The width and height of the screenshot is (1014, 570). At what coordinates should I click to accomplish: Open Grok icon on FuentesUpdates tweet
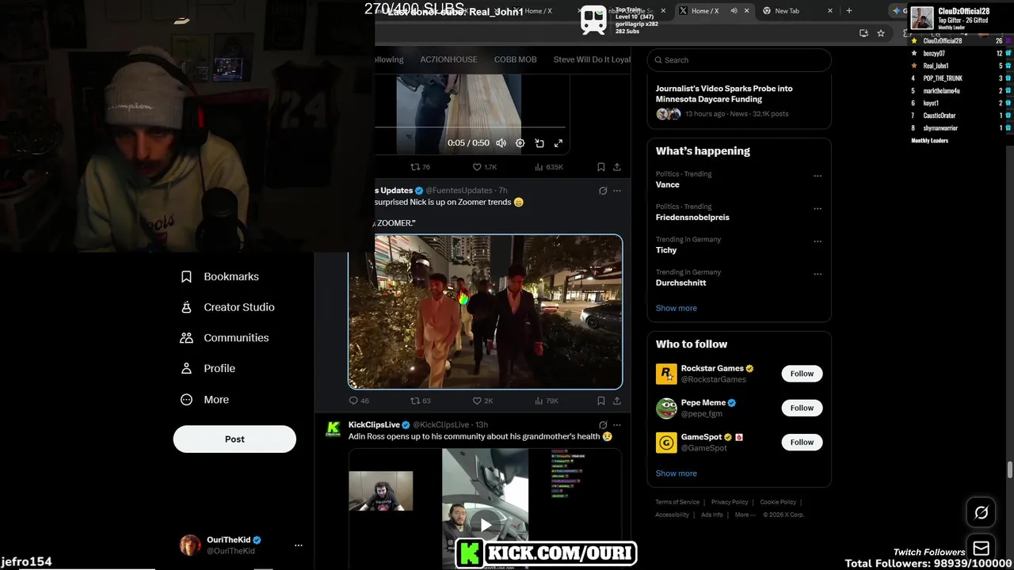603,191
